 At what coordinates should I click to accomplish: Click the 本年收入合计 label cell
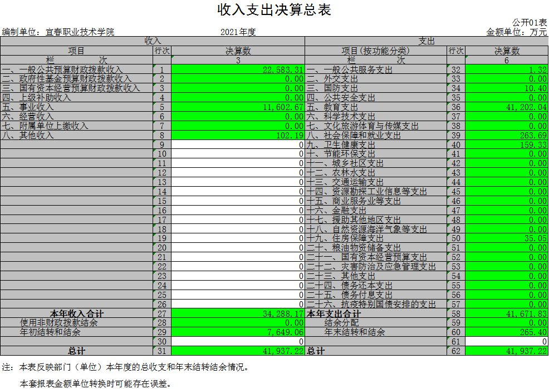coord(76,313)
